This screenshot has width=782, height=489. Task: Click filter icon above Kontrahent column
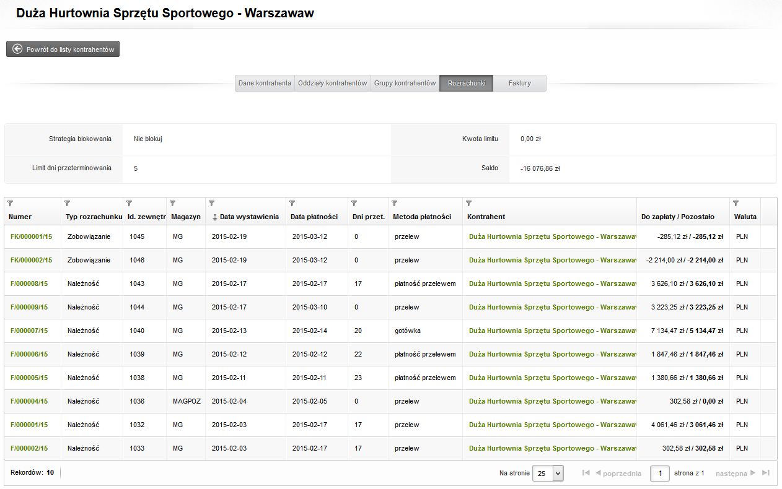click(468, 203)
